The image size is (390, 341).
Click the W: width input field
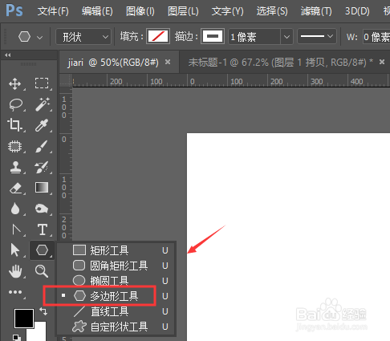[x=376, y=37]
